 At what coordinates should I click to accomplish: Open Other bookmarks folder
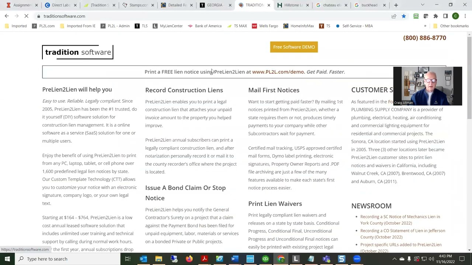451,26
